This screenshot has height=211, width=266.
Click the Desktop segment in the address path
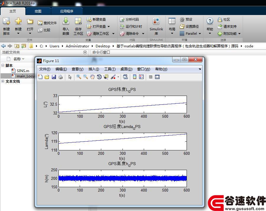coord(103,46)
